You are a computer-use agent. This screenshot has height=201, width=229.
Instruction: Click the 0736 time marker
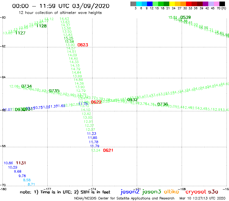coord(162,104)
